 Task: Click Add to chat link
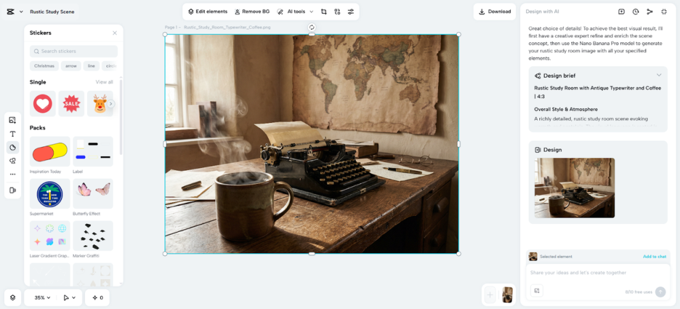pos(654,257)
